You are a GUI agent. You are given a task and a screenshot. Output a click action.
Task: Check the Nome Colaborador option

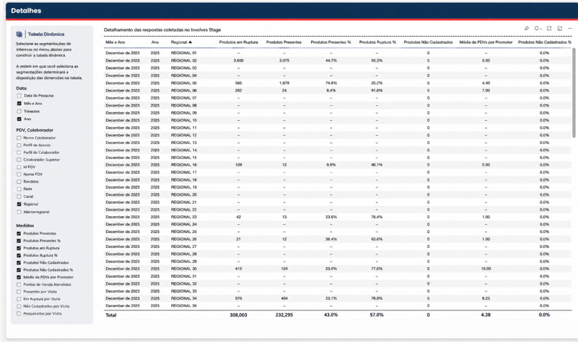coord(19,138)
